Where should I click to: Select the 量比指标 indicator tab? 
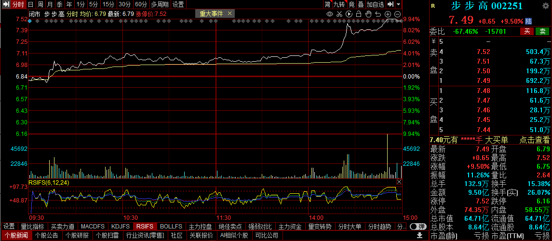(33, 226)
